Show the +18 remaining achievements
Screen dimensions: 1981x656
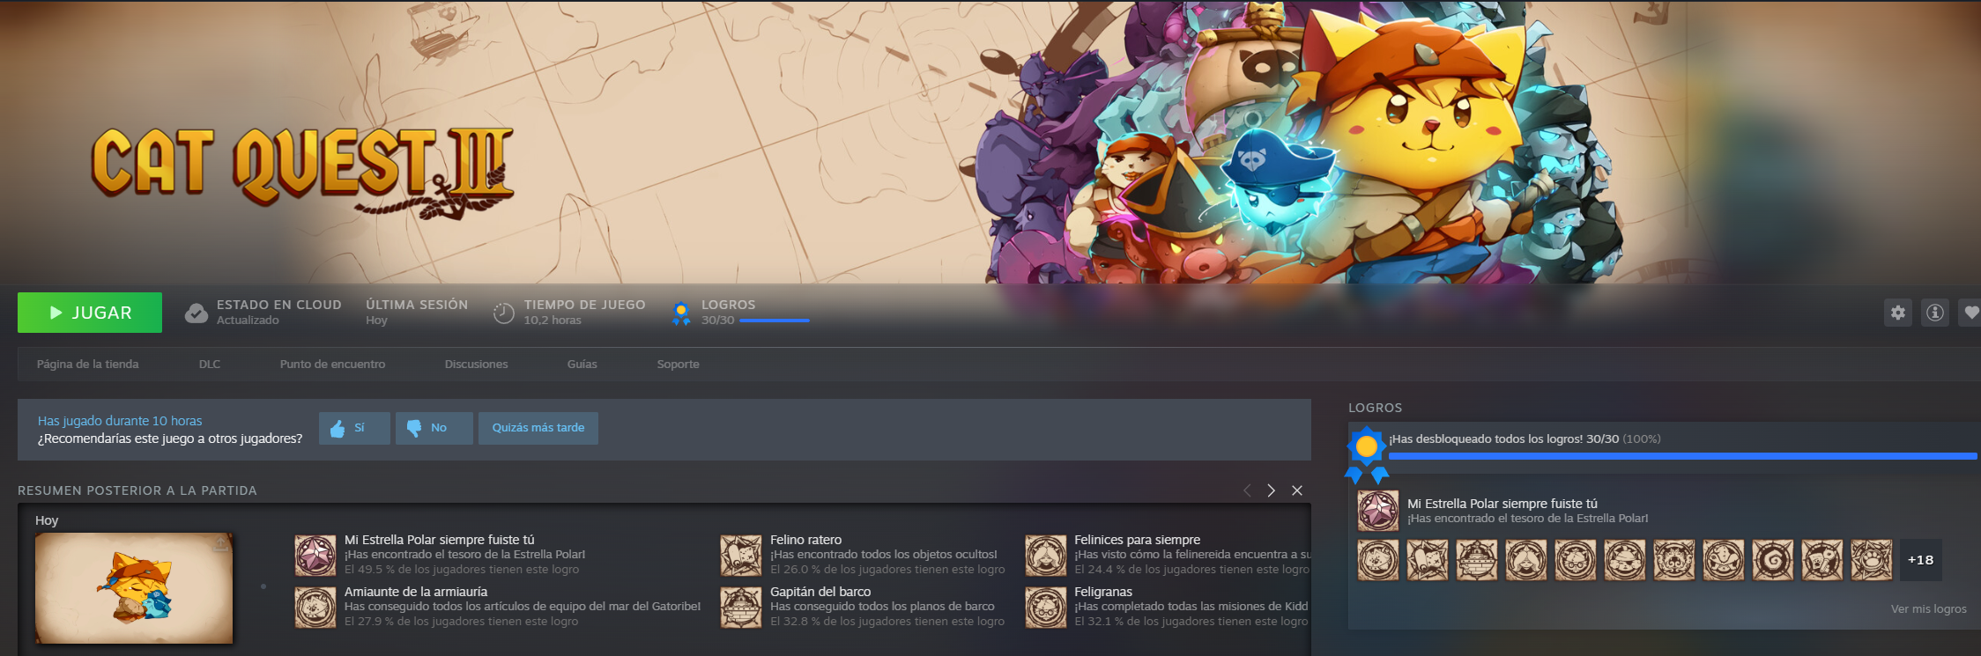[x=1921, y=560]
